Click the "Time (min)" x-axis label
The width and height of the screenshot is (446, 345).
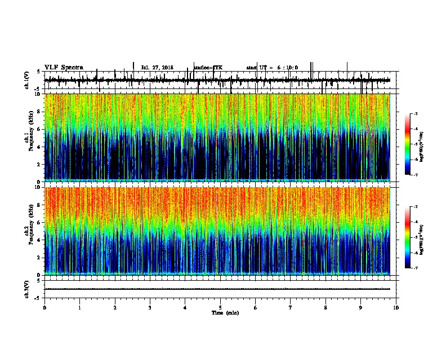tap(225, 313)
